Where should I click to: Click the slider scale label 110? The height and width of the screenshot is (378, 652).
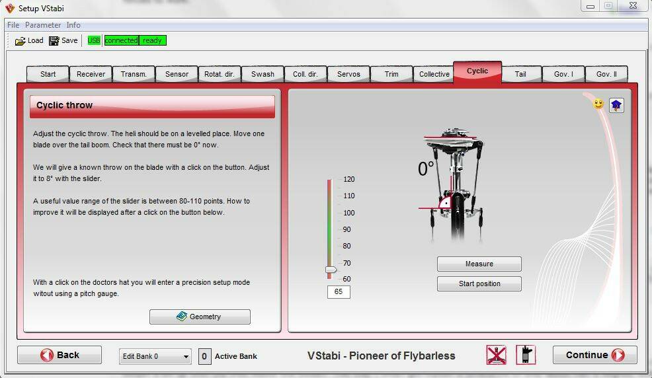(x=349, y=196)
